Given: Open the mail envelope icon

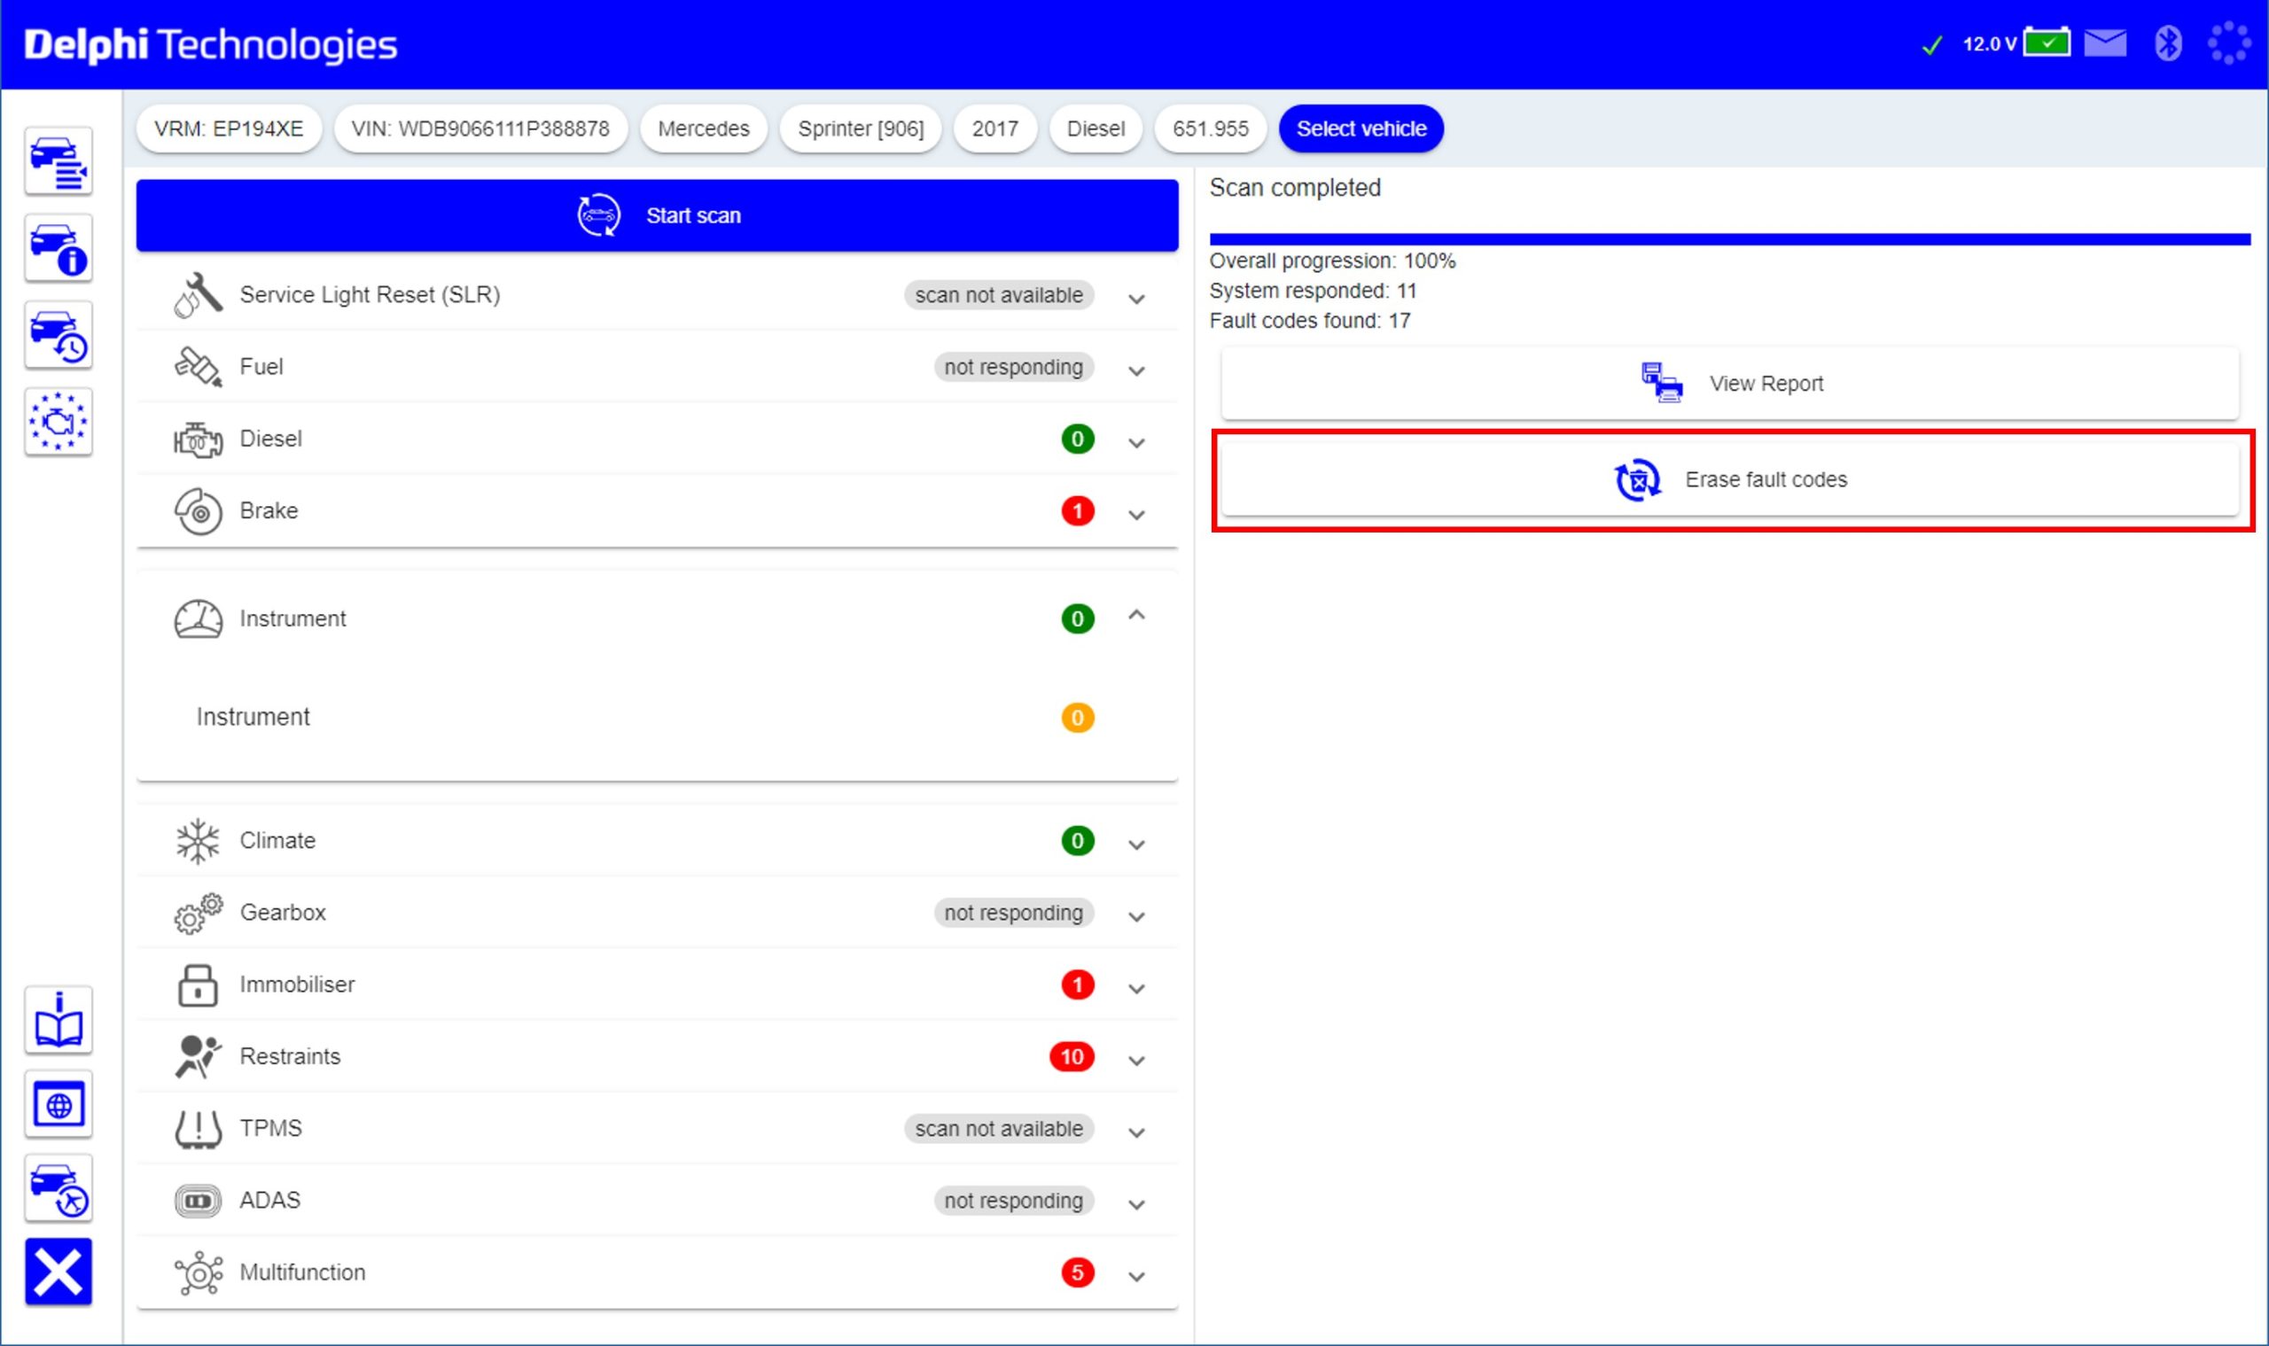Looking at the screenshot, I should [x=2105, y=43].
